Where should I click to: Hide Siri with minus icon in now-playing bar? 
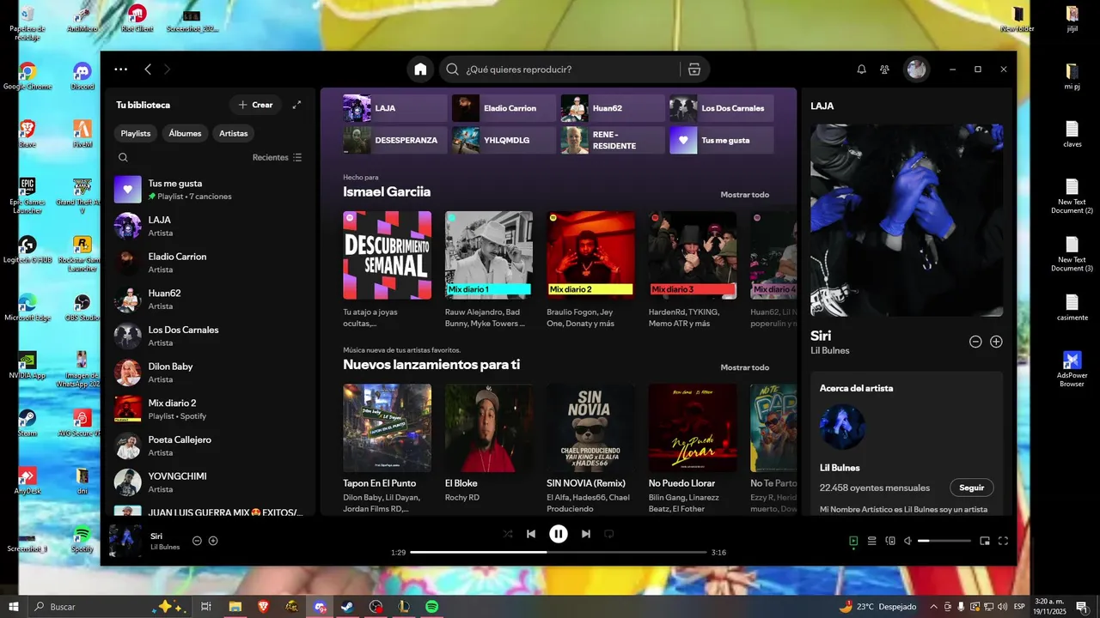[197, 541]
